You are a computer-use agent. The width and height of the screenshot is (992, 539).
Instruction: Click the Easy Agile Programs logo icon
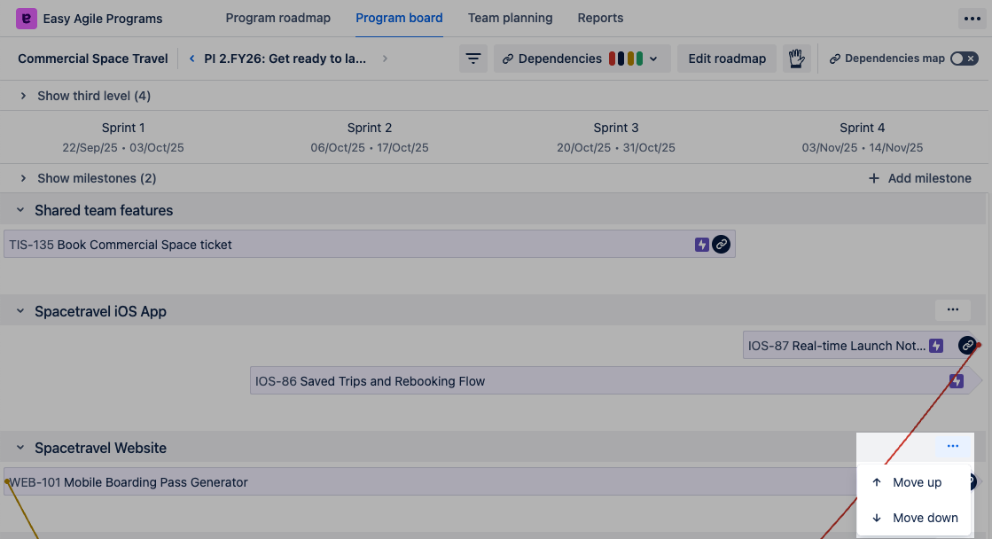click(x=27, y=18)
